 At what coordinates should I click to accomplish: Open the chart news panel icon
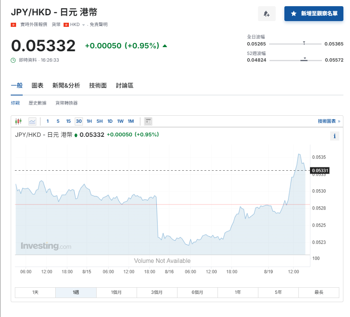tap(148, 121)
